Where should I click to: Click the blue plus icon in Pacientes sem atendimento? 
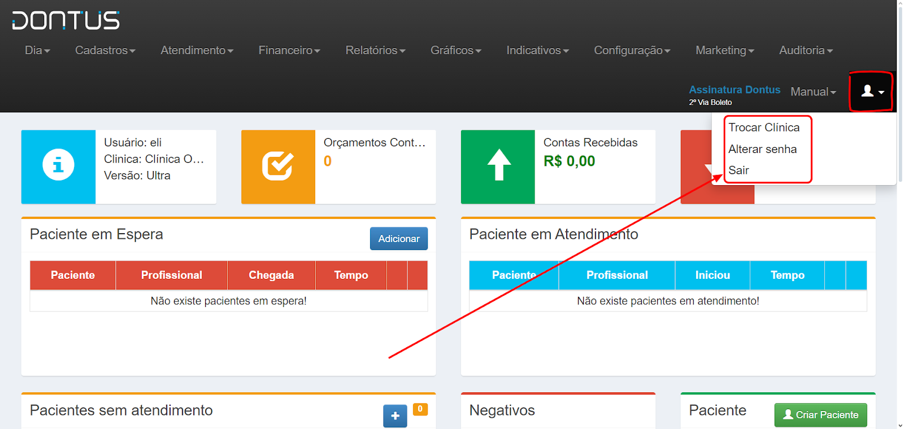coord(395,416)
